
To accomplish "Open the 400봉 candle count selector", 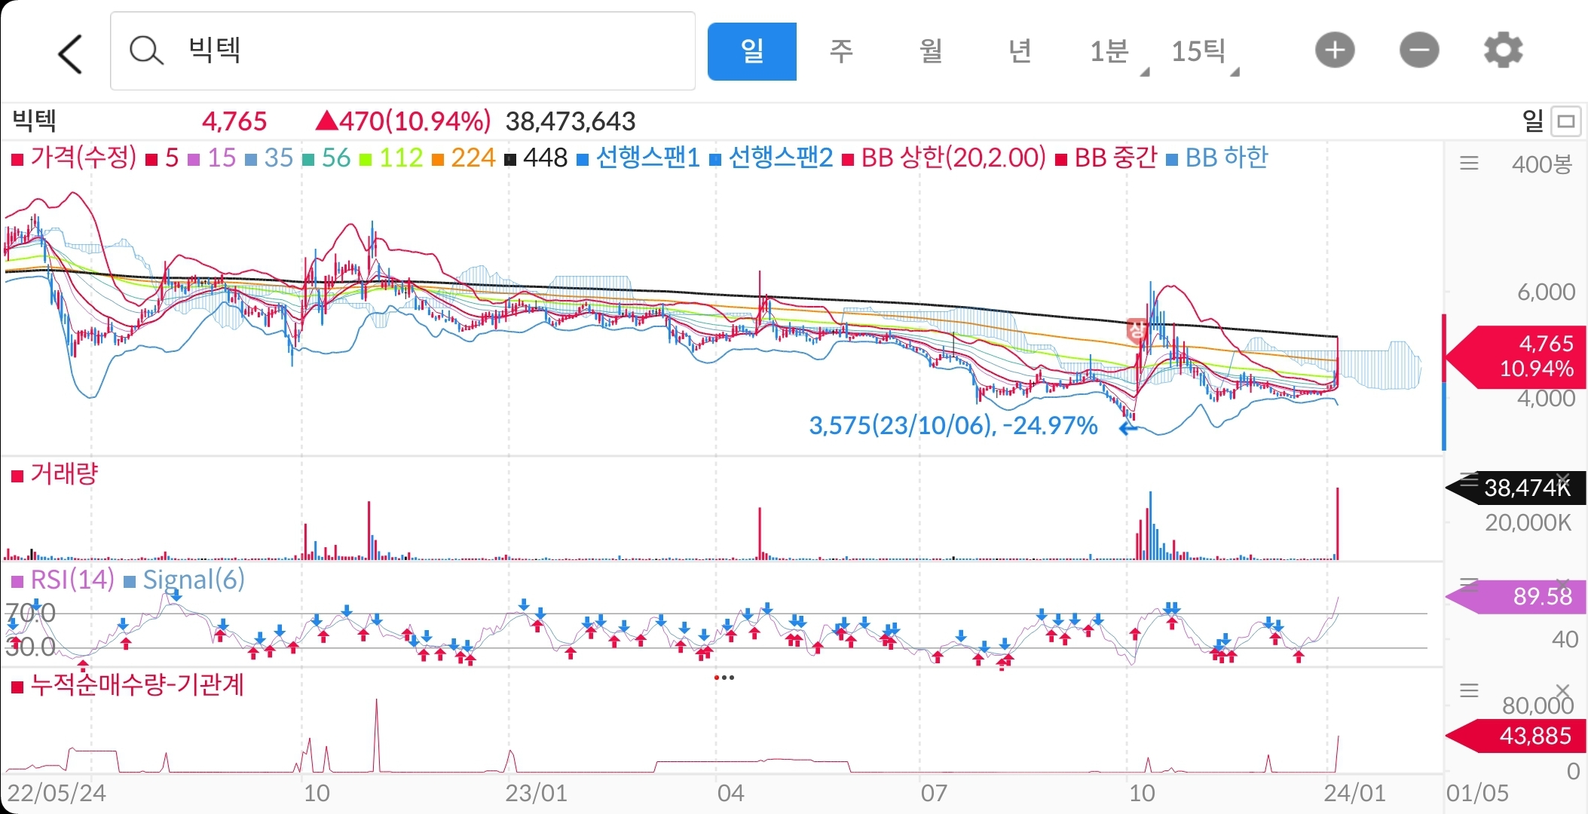I will coord(1541,164).
